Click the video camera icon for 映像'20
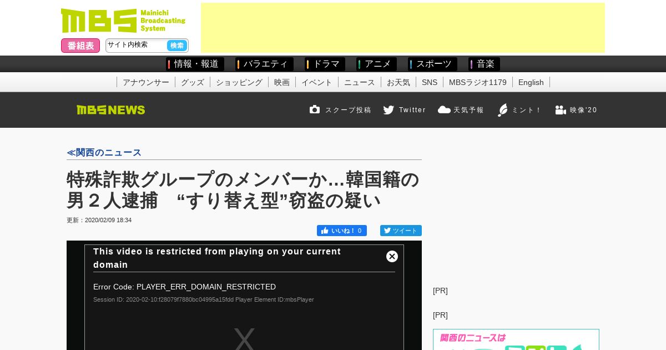This screenshot has height=350, width=666. coord(561,110)
